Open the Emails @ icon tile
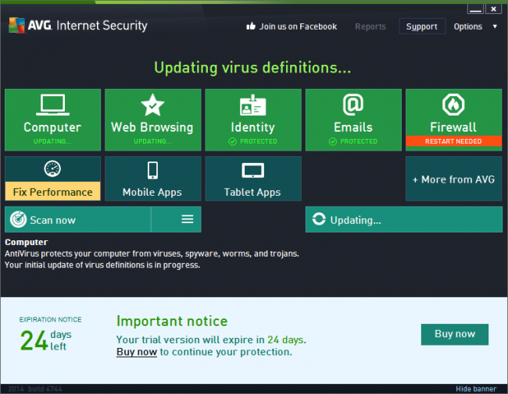Screen dimensions: 508x394 (x=353, y=119)
